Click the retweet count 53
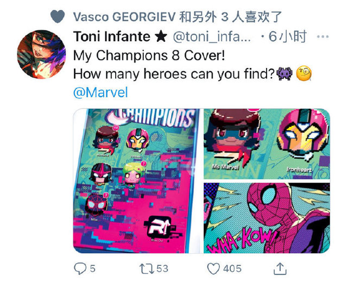This screenshot has height=281, width=347. 162,268
